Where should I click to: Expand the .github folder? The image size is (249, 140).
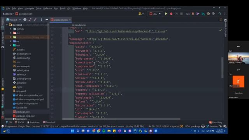point(11,29)
